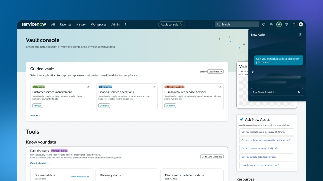Click the Updates available status badge

pos(174,87)
